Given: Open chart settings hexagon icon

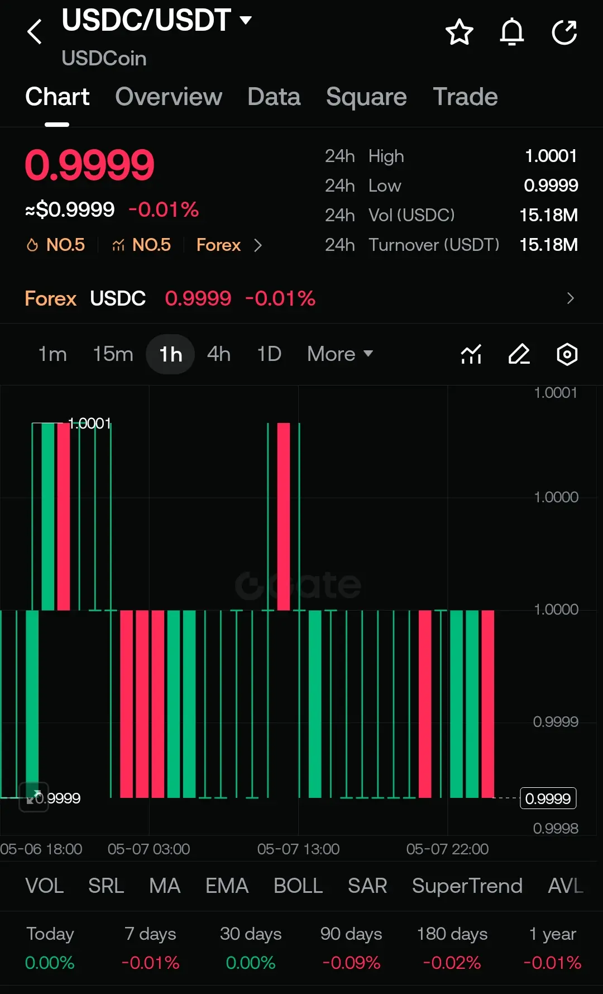Looking at the screenshot, I should [x=567, y=354].
